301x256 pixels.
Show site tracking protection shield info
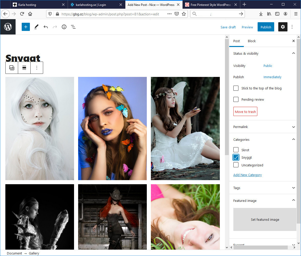(50, 14)
